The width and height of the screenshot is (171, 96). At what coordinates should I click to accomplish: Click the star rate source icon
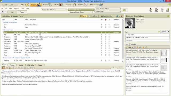[x=143, y=47]
